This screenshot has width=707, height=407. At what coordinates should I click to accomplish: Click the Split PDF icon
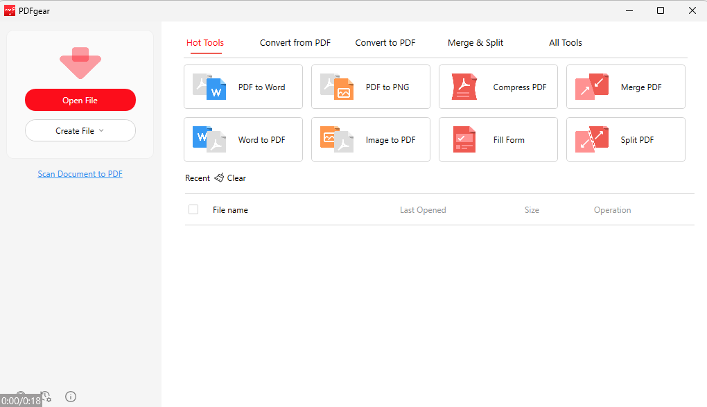(591, 139)
